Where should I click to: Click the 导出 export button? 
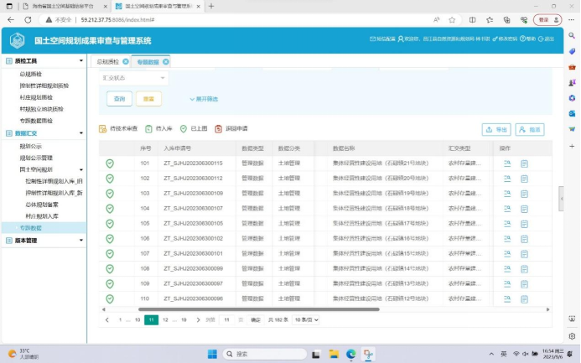tap(496, 129)
